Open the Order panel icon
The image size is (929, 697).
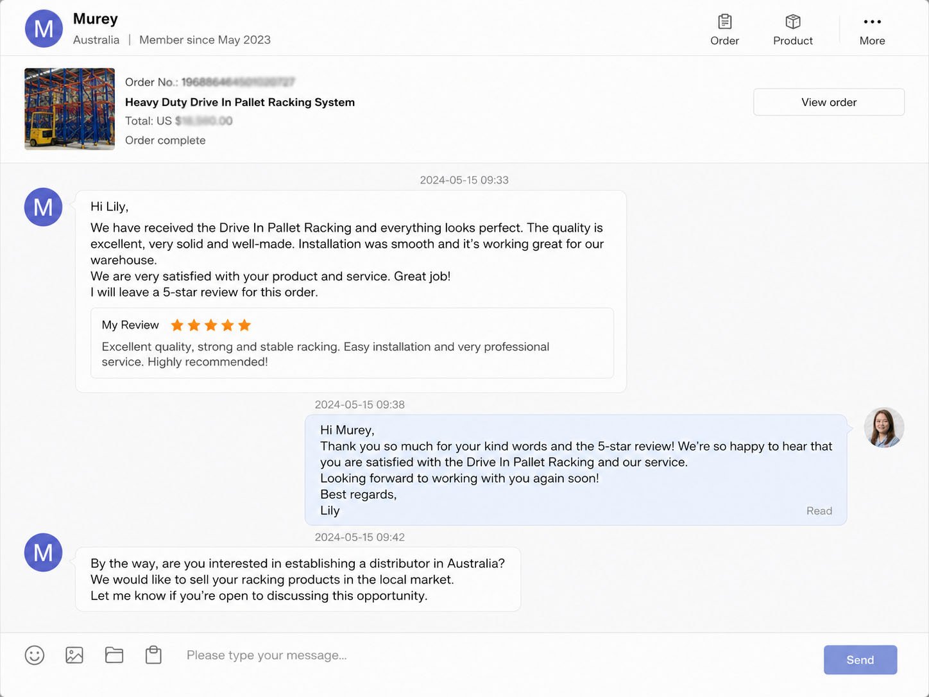[x=724, y=22]
